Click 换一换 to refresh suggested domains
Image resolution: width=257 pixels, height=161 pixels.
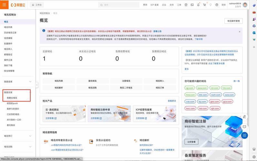coord(237,81)
